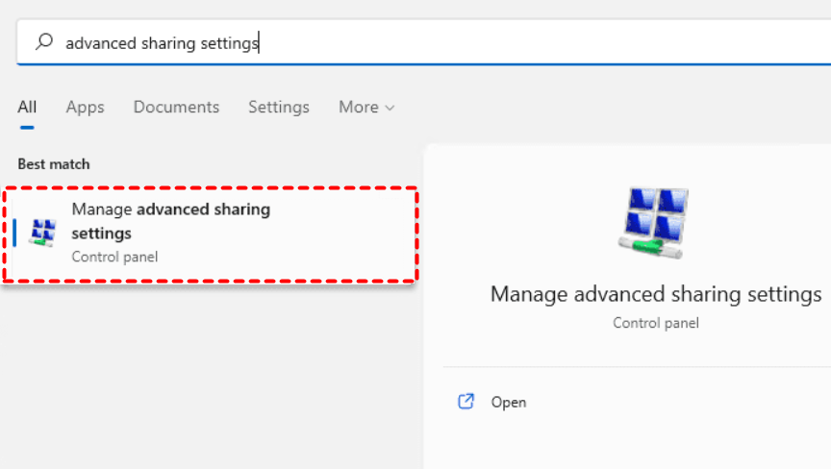The height and width of the screenshot is (469, 831).
Task: Click network icon in best match result
Action: coord(43,233)
